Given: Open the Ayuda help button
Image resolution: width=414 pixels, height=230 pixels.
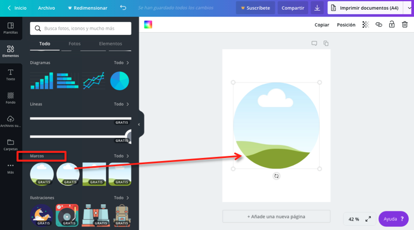Looking at the screenshot, I should click(393, 219).
